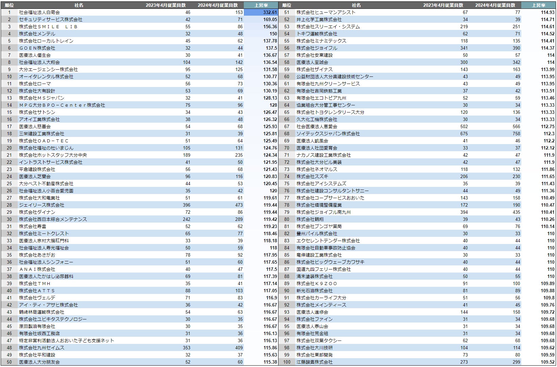Select 株式会社ダイナン row name
Screen dimensions: 557x367
37,212
